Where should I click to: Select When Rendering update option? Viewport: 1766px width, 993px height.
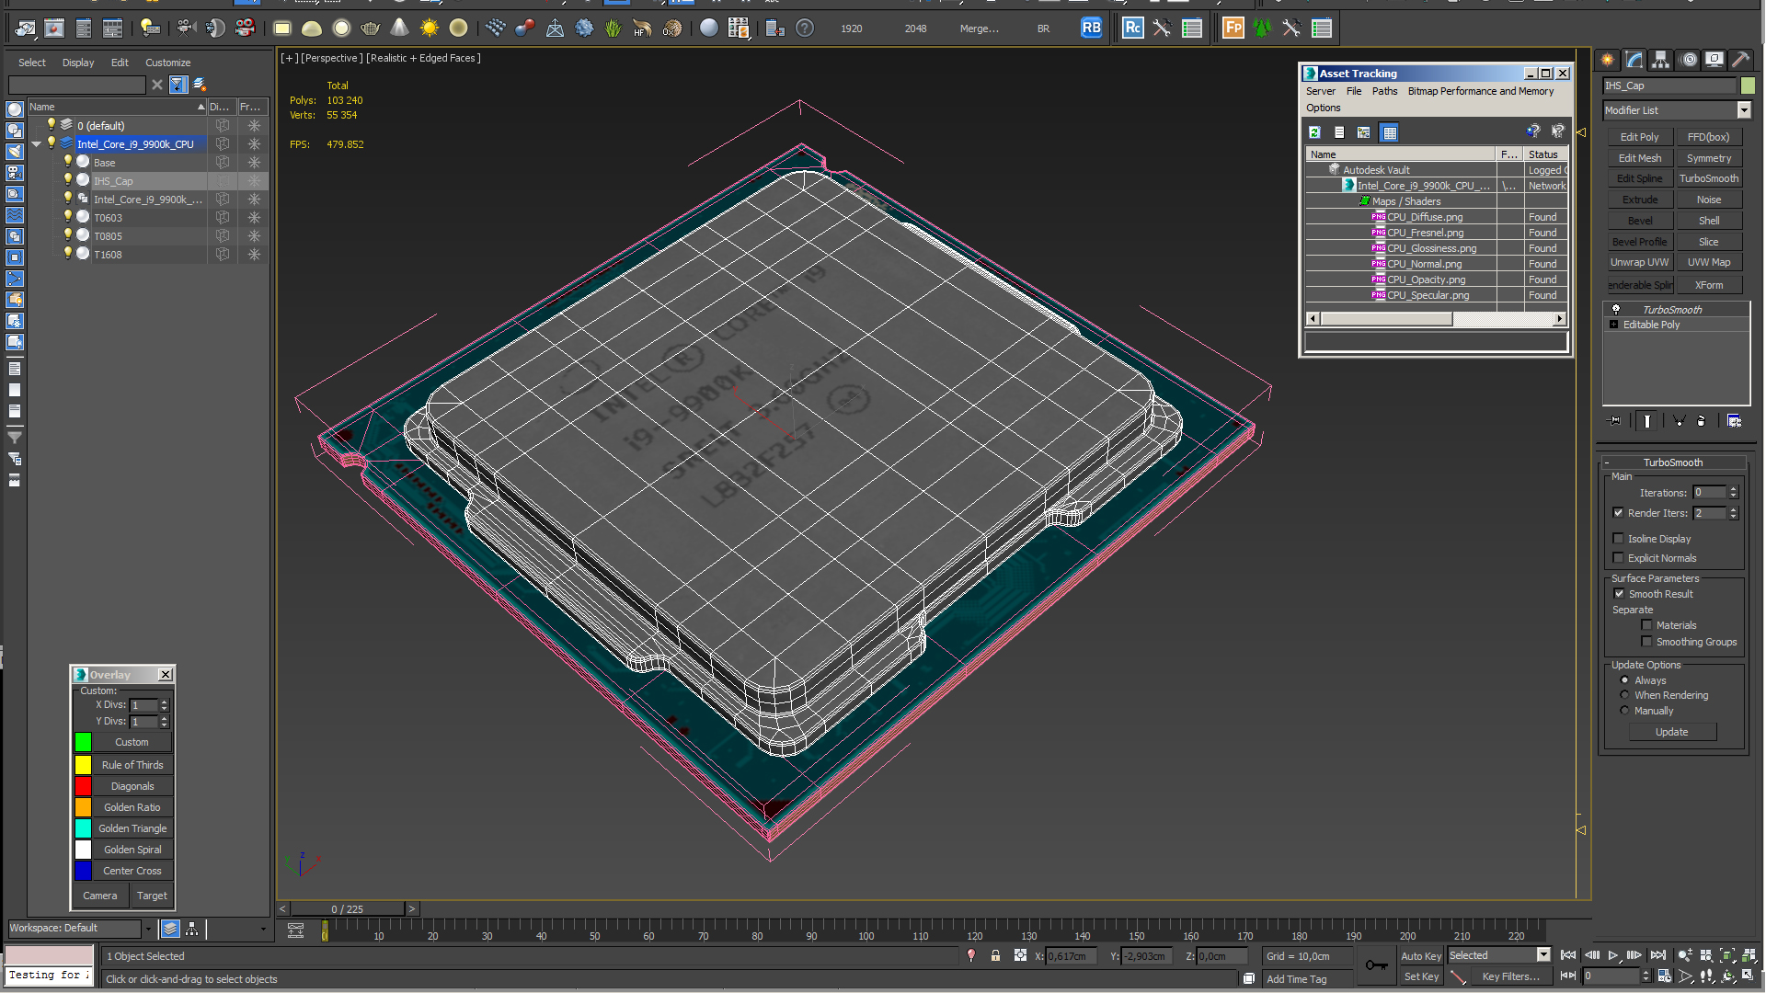pos(1624,695)
